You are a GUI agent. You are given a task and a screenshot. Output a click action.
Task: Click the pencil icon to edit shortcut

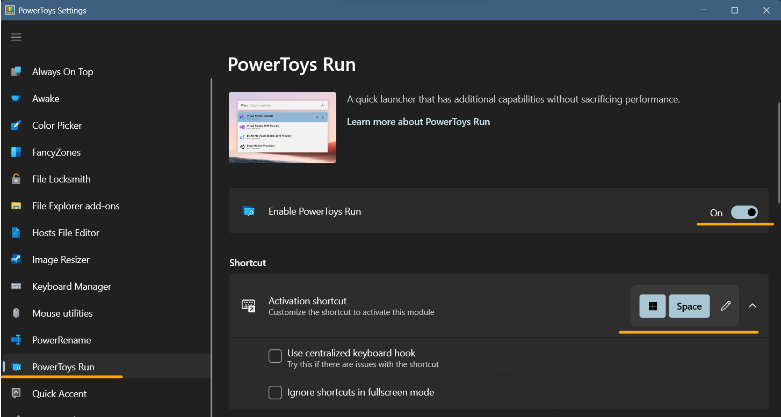726,306
